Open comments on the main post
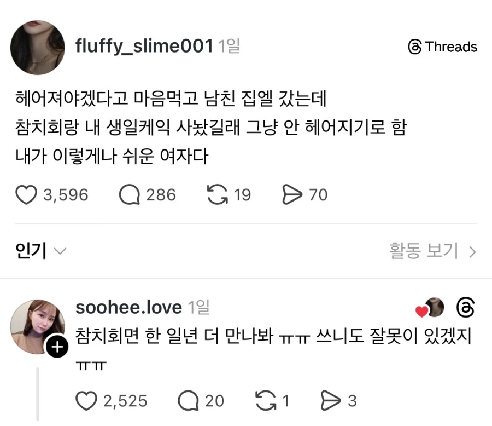The width and height of the screenshot is (492, 426). tap(130, 194)
